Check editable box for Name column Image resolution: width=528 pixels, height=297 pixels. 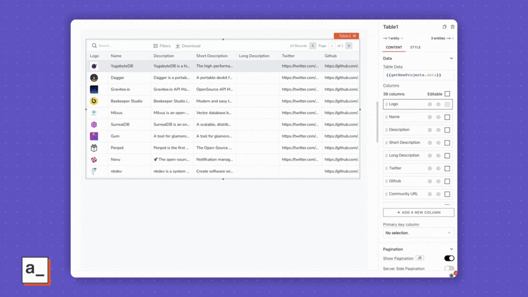(x=447, y=117)
